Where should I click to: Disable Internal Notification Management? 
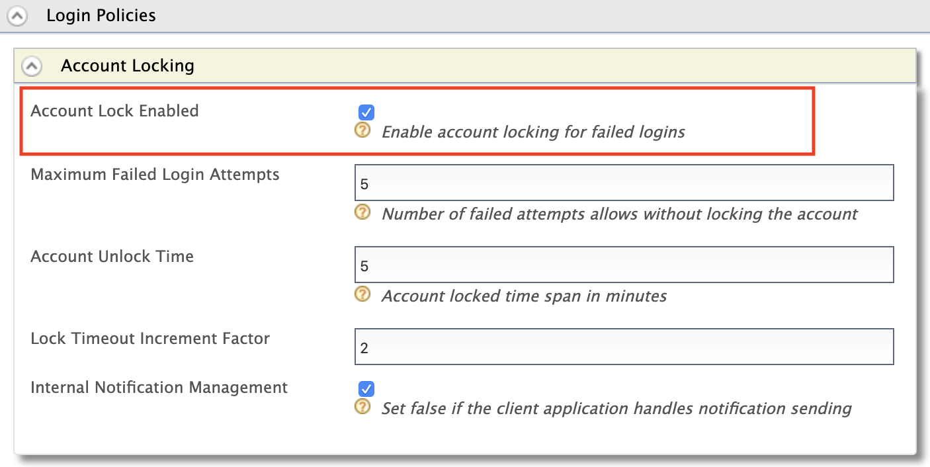pos(366,388)
